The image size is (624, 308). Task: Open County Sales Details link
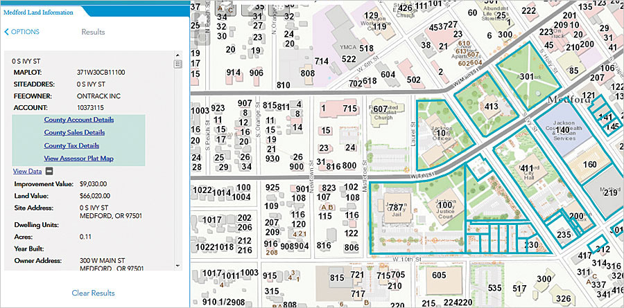coord(74,132)
